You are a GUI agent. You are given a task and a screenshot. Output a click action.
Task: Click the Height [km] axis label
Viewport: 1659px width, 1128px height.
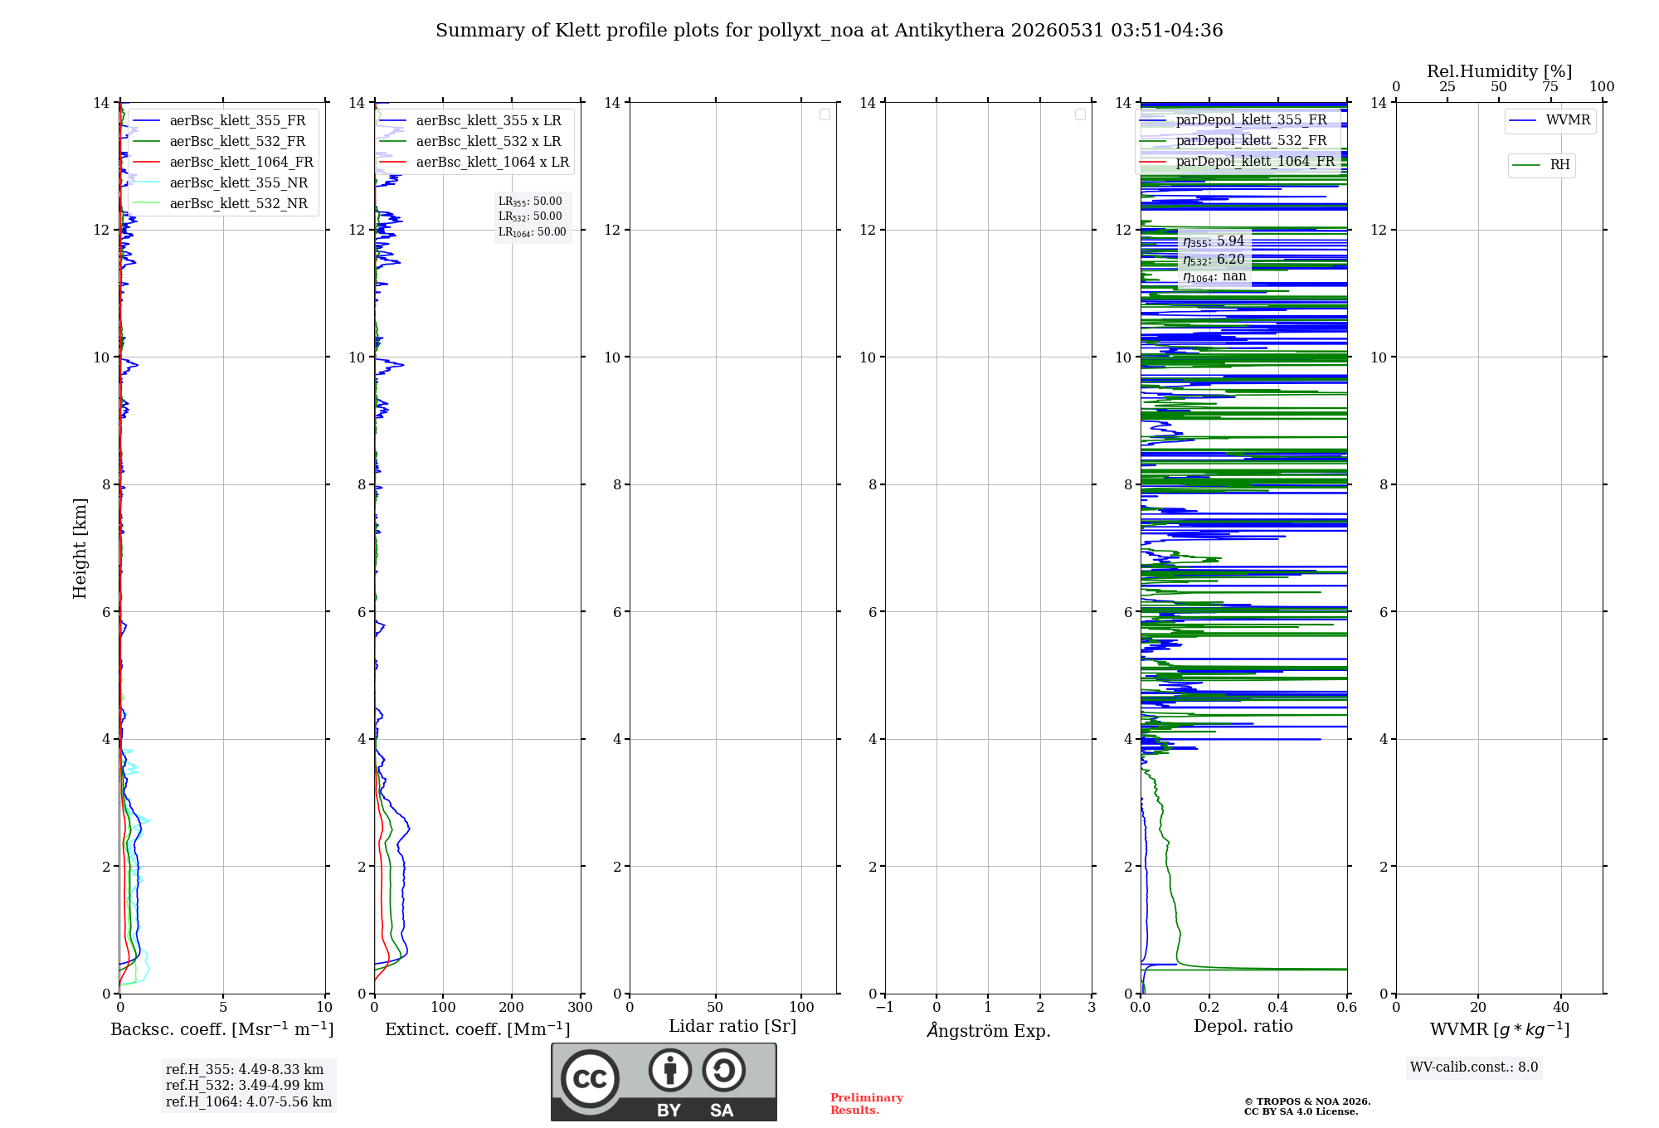(x=80, y=548)
